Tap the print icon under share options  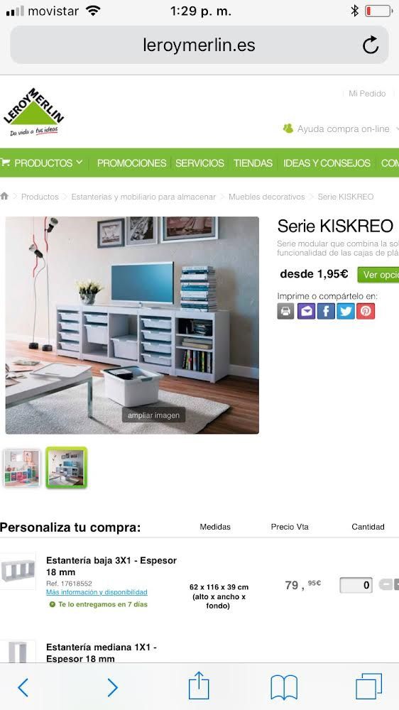(285, 311)
